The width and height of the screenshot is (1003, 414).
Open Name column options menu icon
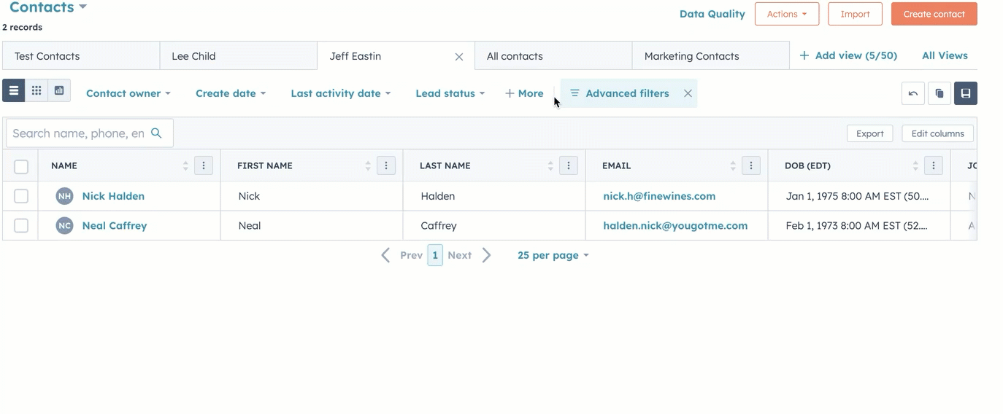[204, 166]
